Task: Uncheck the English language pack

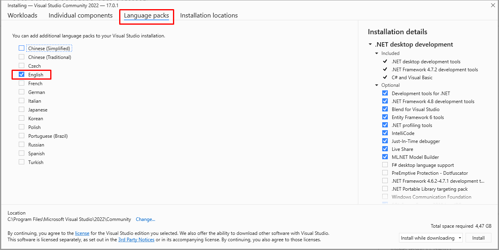Action: (22, 74)
